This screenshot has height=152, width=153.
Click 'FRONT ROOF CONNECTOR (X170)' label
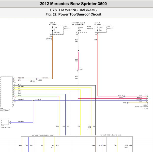(x=142, y=107)
